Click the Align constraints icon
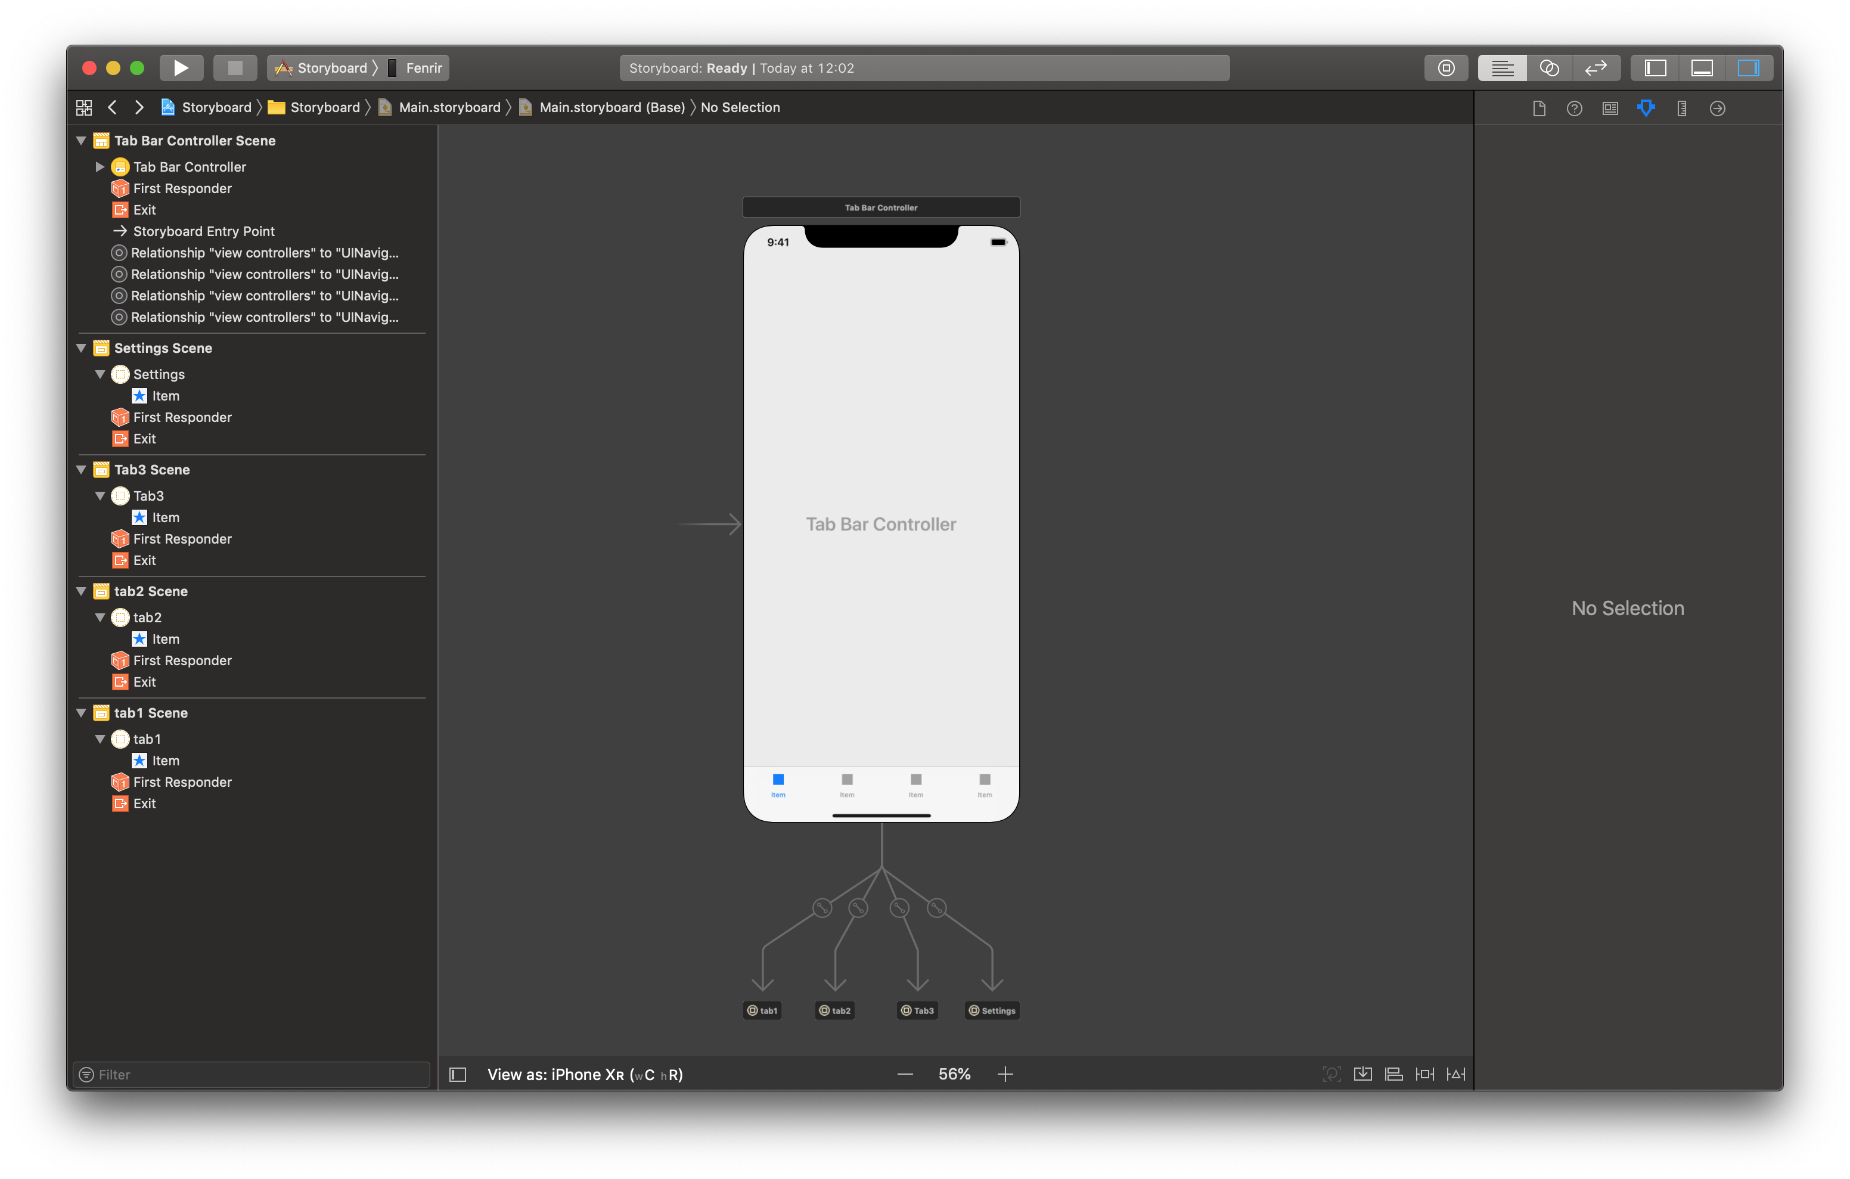The width and height of the screenshot is (1850, 1179). [1393, 1073]
